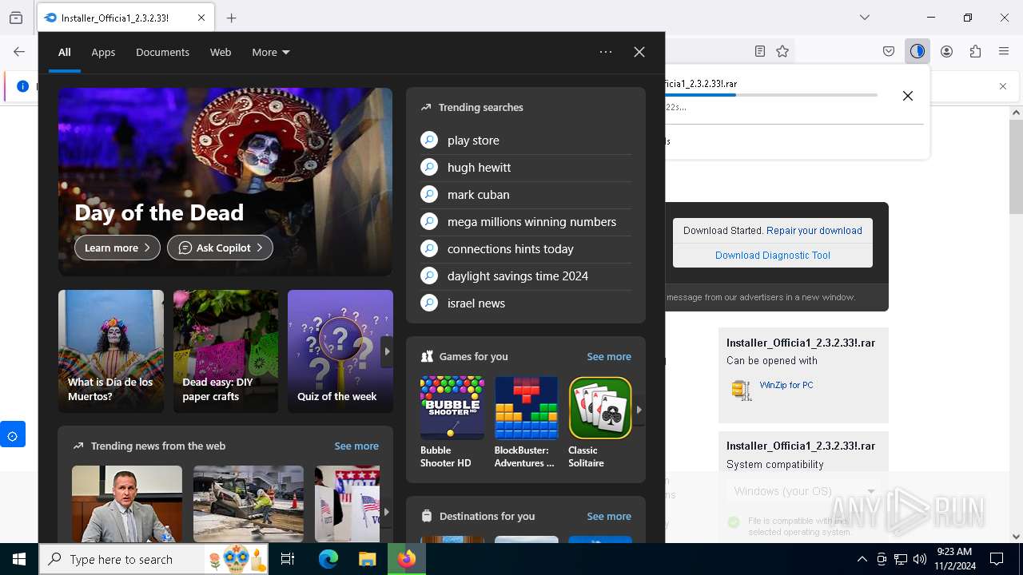This screenshot has height=575, width=1023.
Task: Open Firefox downloads progress icon
Action: click(x=918, y=51)
